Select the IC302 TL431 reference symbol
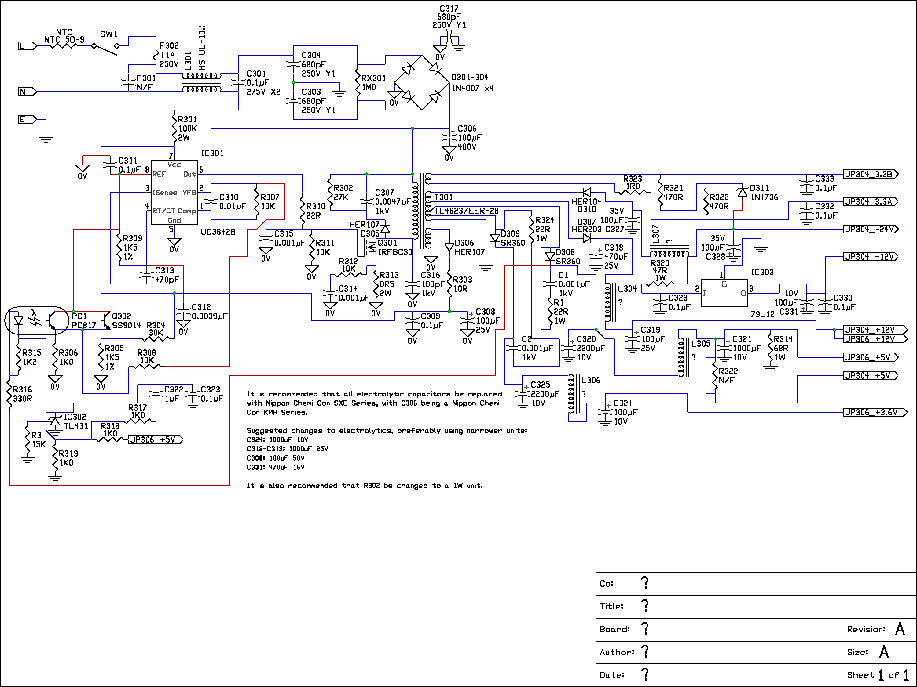The height and width of the screenshot is (687, 917). 55,421
